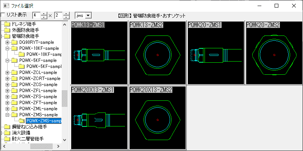
Task: Pick the PQWK20-ZMS1 drawing preview
Action: [216, 53]
